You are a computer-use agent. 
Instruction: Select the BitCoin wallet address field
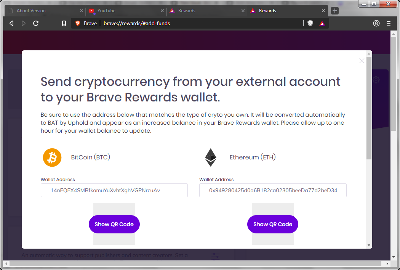[x=114, y=190]
